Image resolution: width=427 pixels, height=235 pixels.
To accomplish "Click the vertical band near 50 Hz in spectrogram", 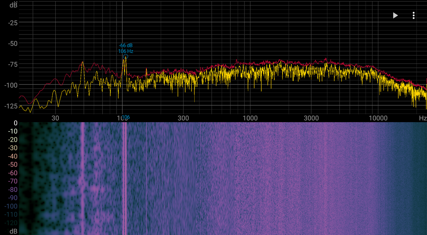I will pos(82,179).
